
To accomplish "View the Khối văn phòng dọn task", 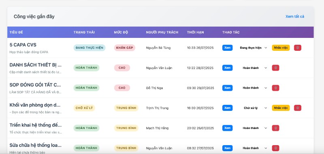I will tap(227, 108).
